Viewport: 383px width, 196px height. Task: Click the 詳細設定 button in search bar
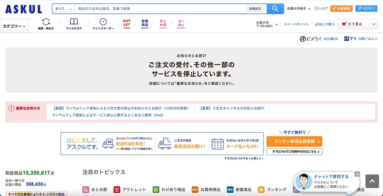coord(255,9)
